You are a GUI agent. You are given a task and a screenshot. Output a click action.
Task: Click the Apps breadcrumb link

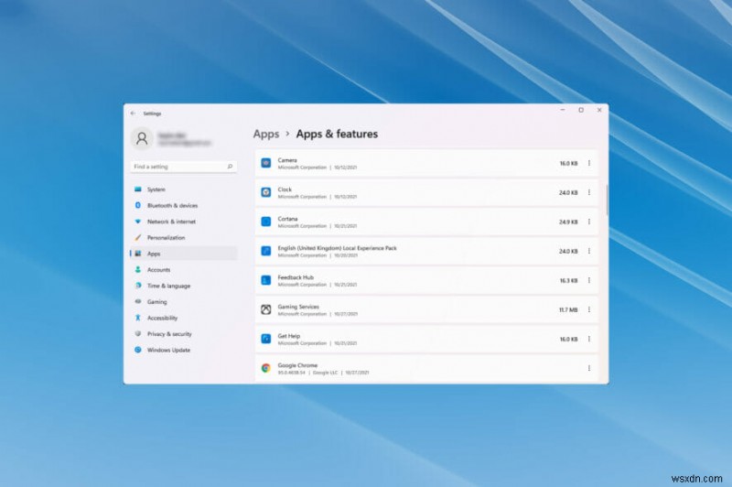[266, 134]
